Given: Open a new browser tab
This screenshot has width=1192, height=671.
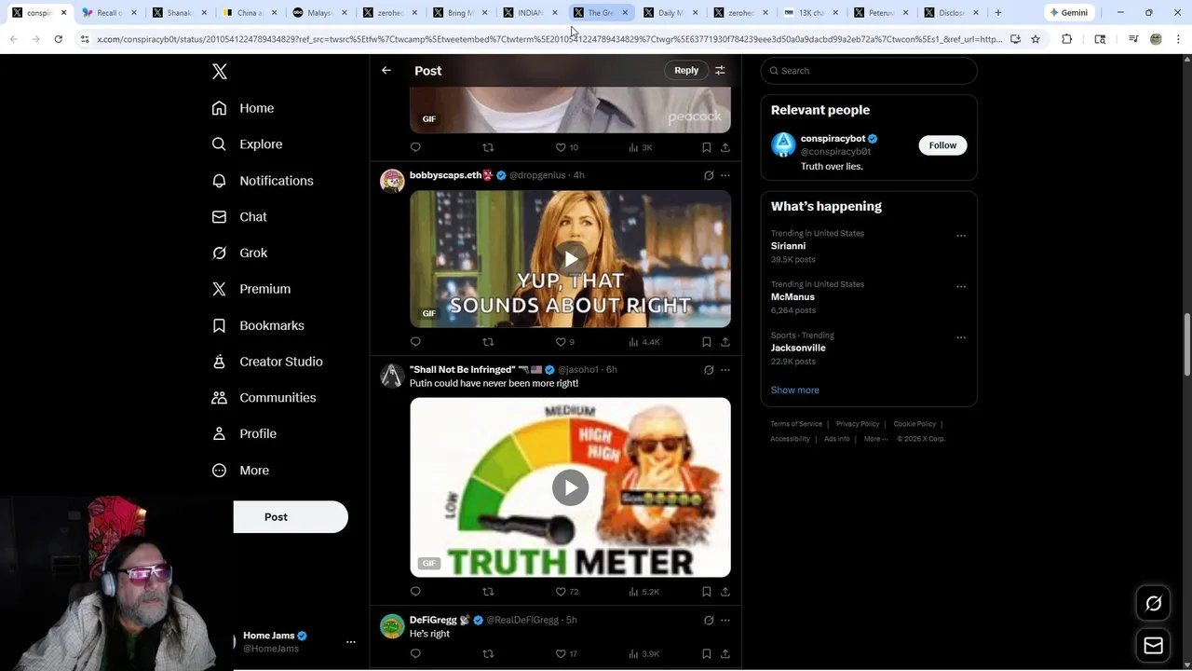Looking at the screenshot, I should coord(997,13).
